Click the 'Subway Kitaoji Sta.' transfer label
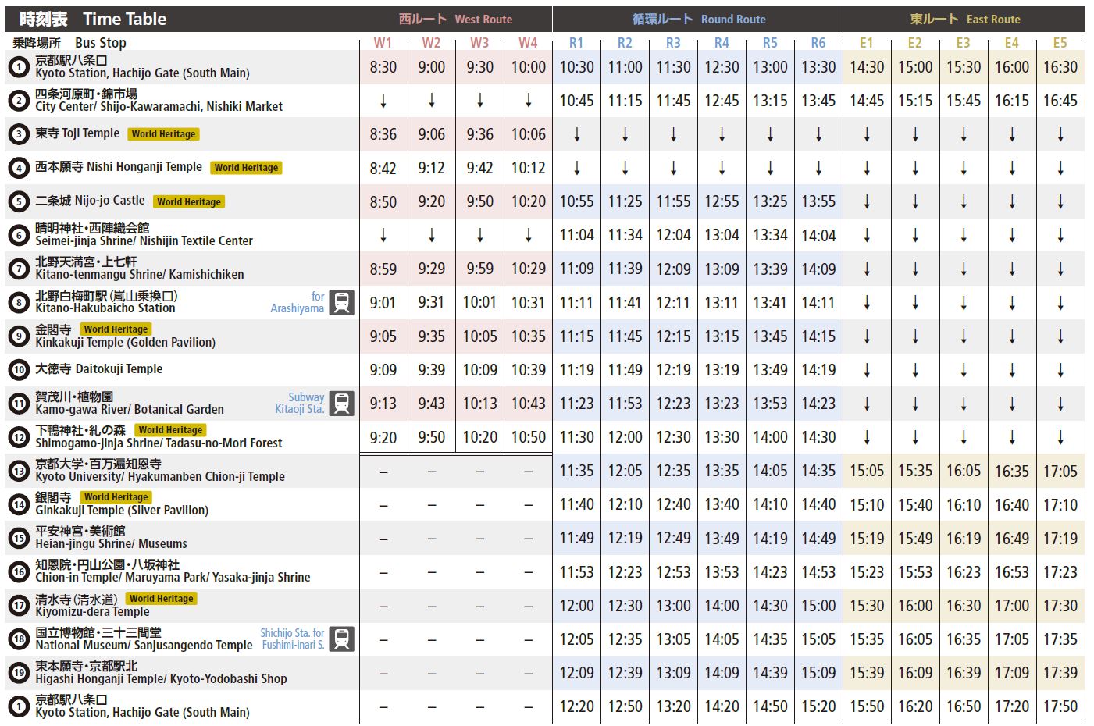 [x=299, y=403]
